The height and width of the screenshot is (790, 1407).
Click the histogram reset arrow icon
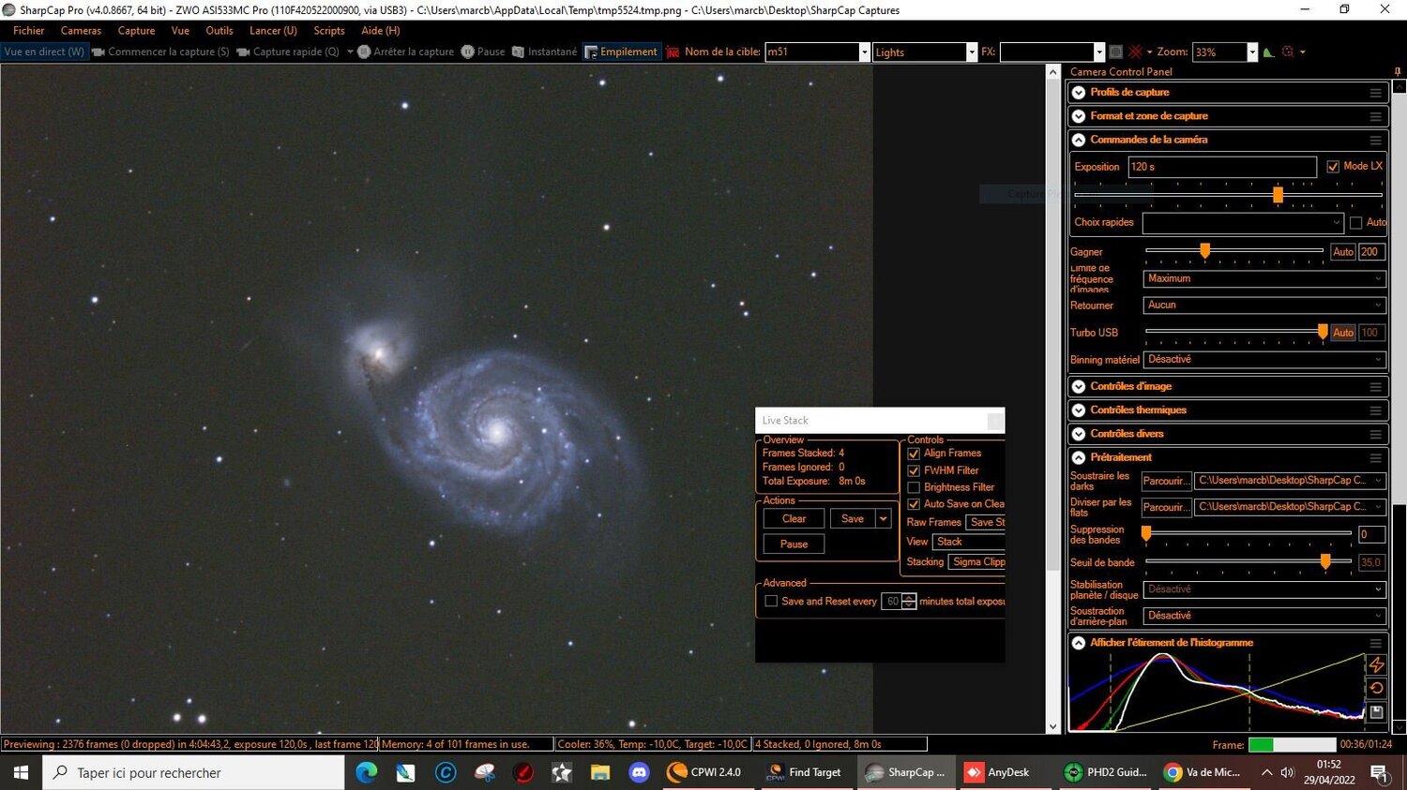click(1377, 687)
